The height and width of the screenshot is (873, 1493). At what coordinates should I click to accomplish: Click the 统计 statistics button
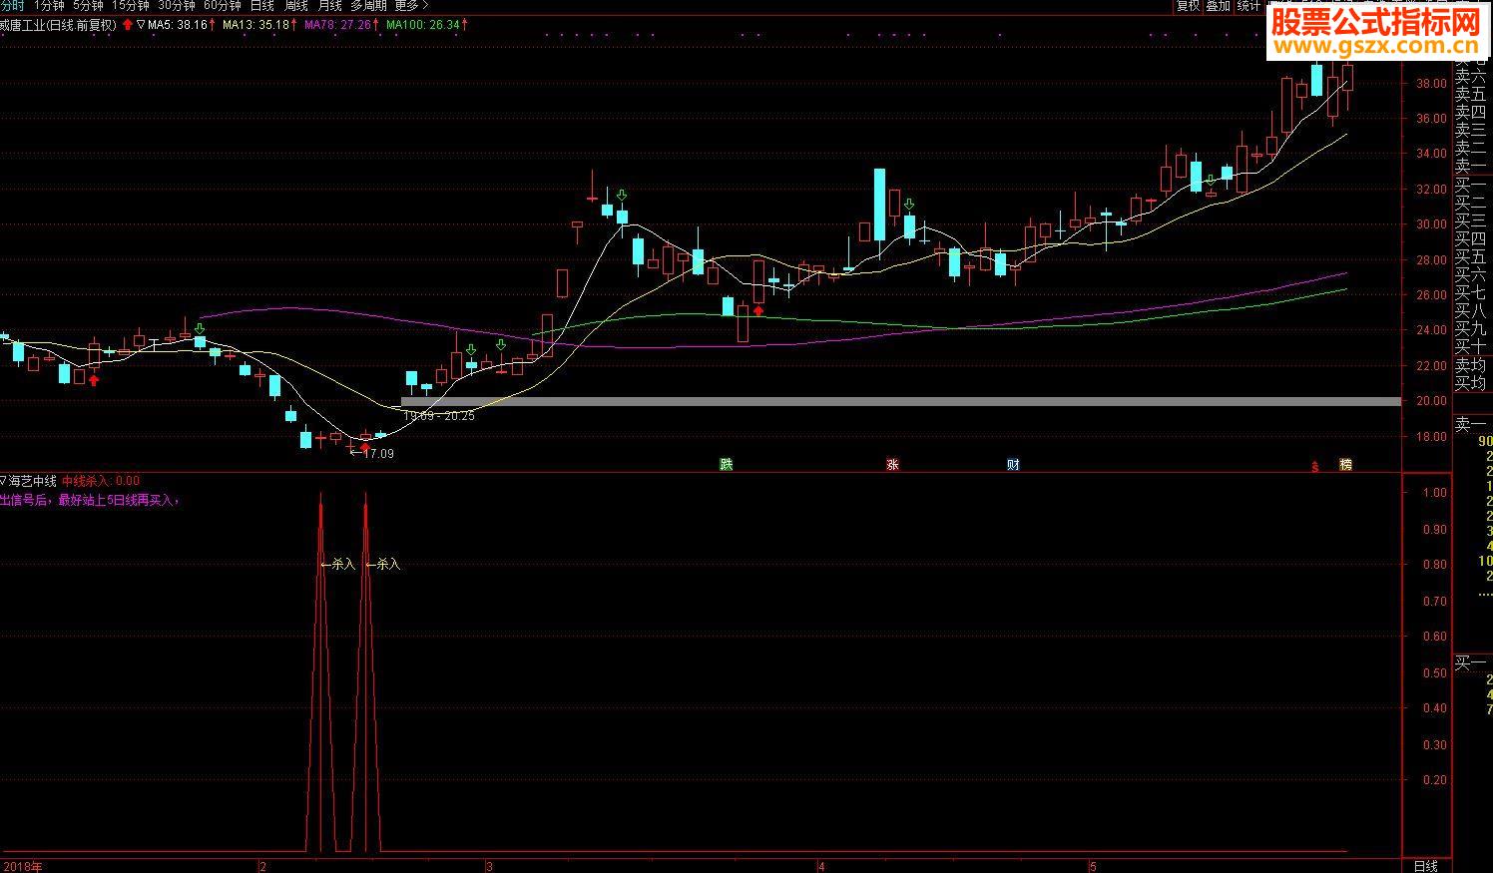coord(1248,6)
